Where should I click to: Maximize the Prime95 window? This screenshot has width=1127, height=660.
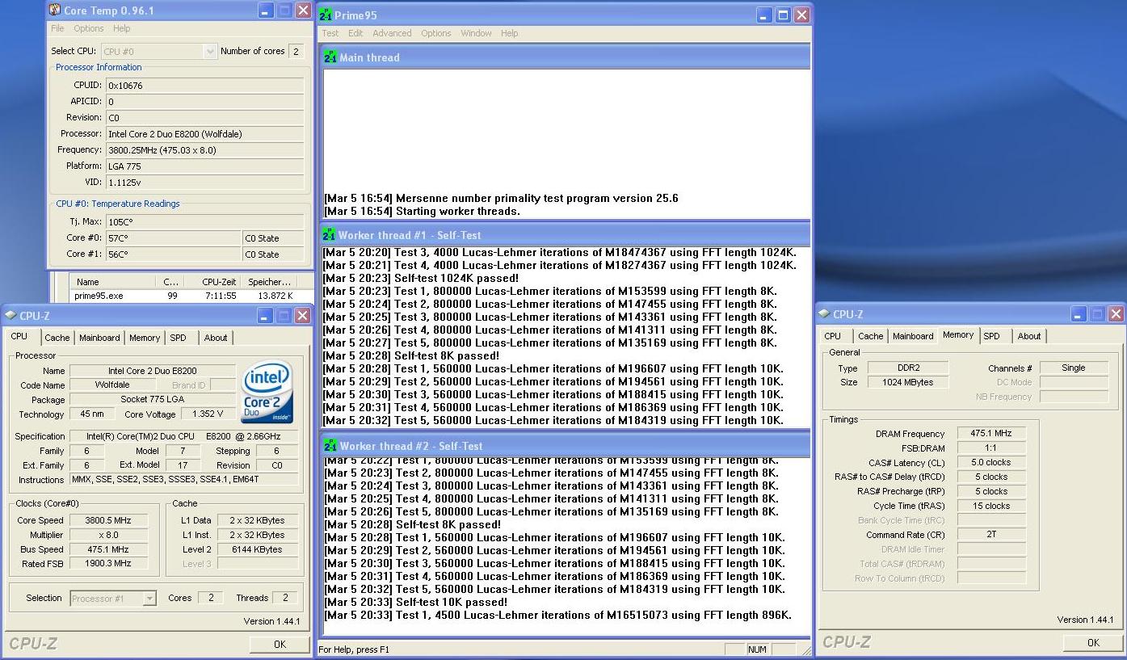[783, 15]
